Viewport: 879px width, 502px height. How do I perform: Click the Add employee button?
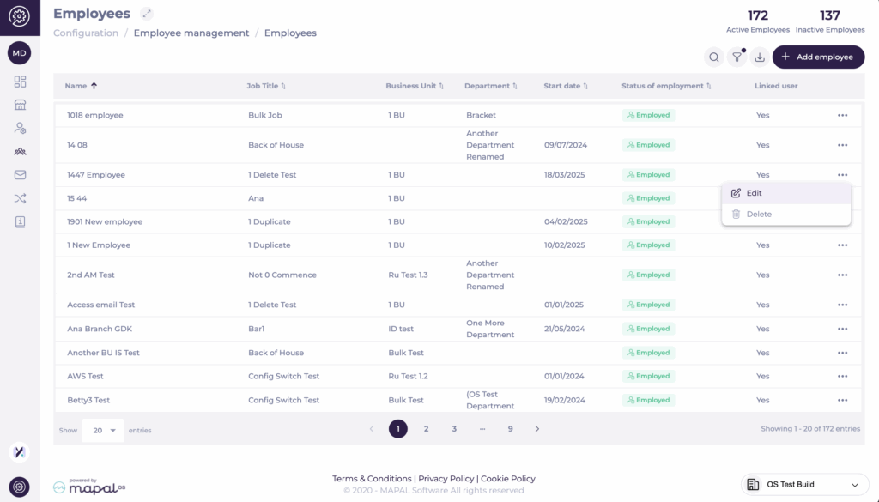(x=818, y=57)
